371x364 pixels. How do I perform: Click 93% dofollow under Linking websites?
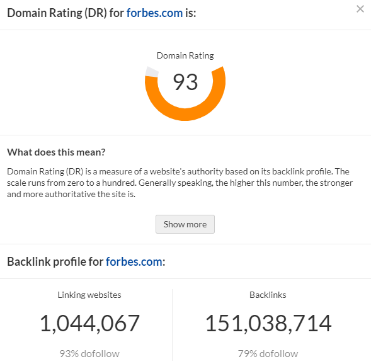pos(89,354)
